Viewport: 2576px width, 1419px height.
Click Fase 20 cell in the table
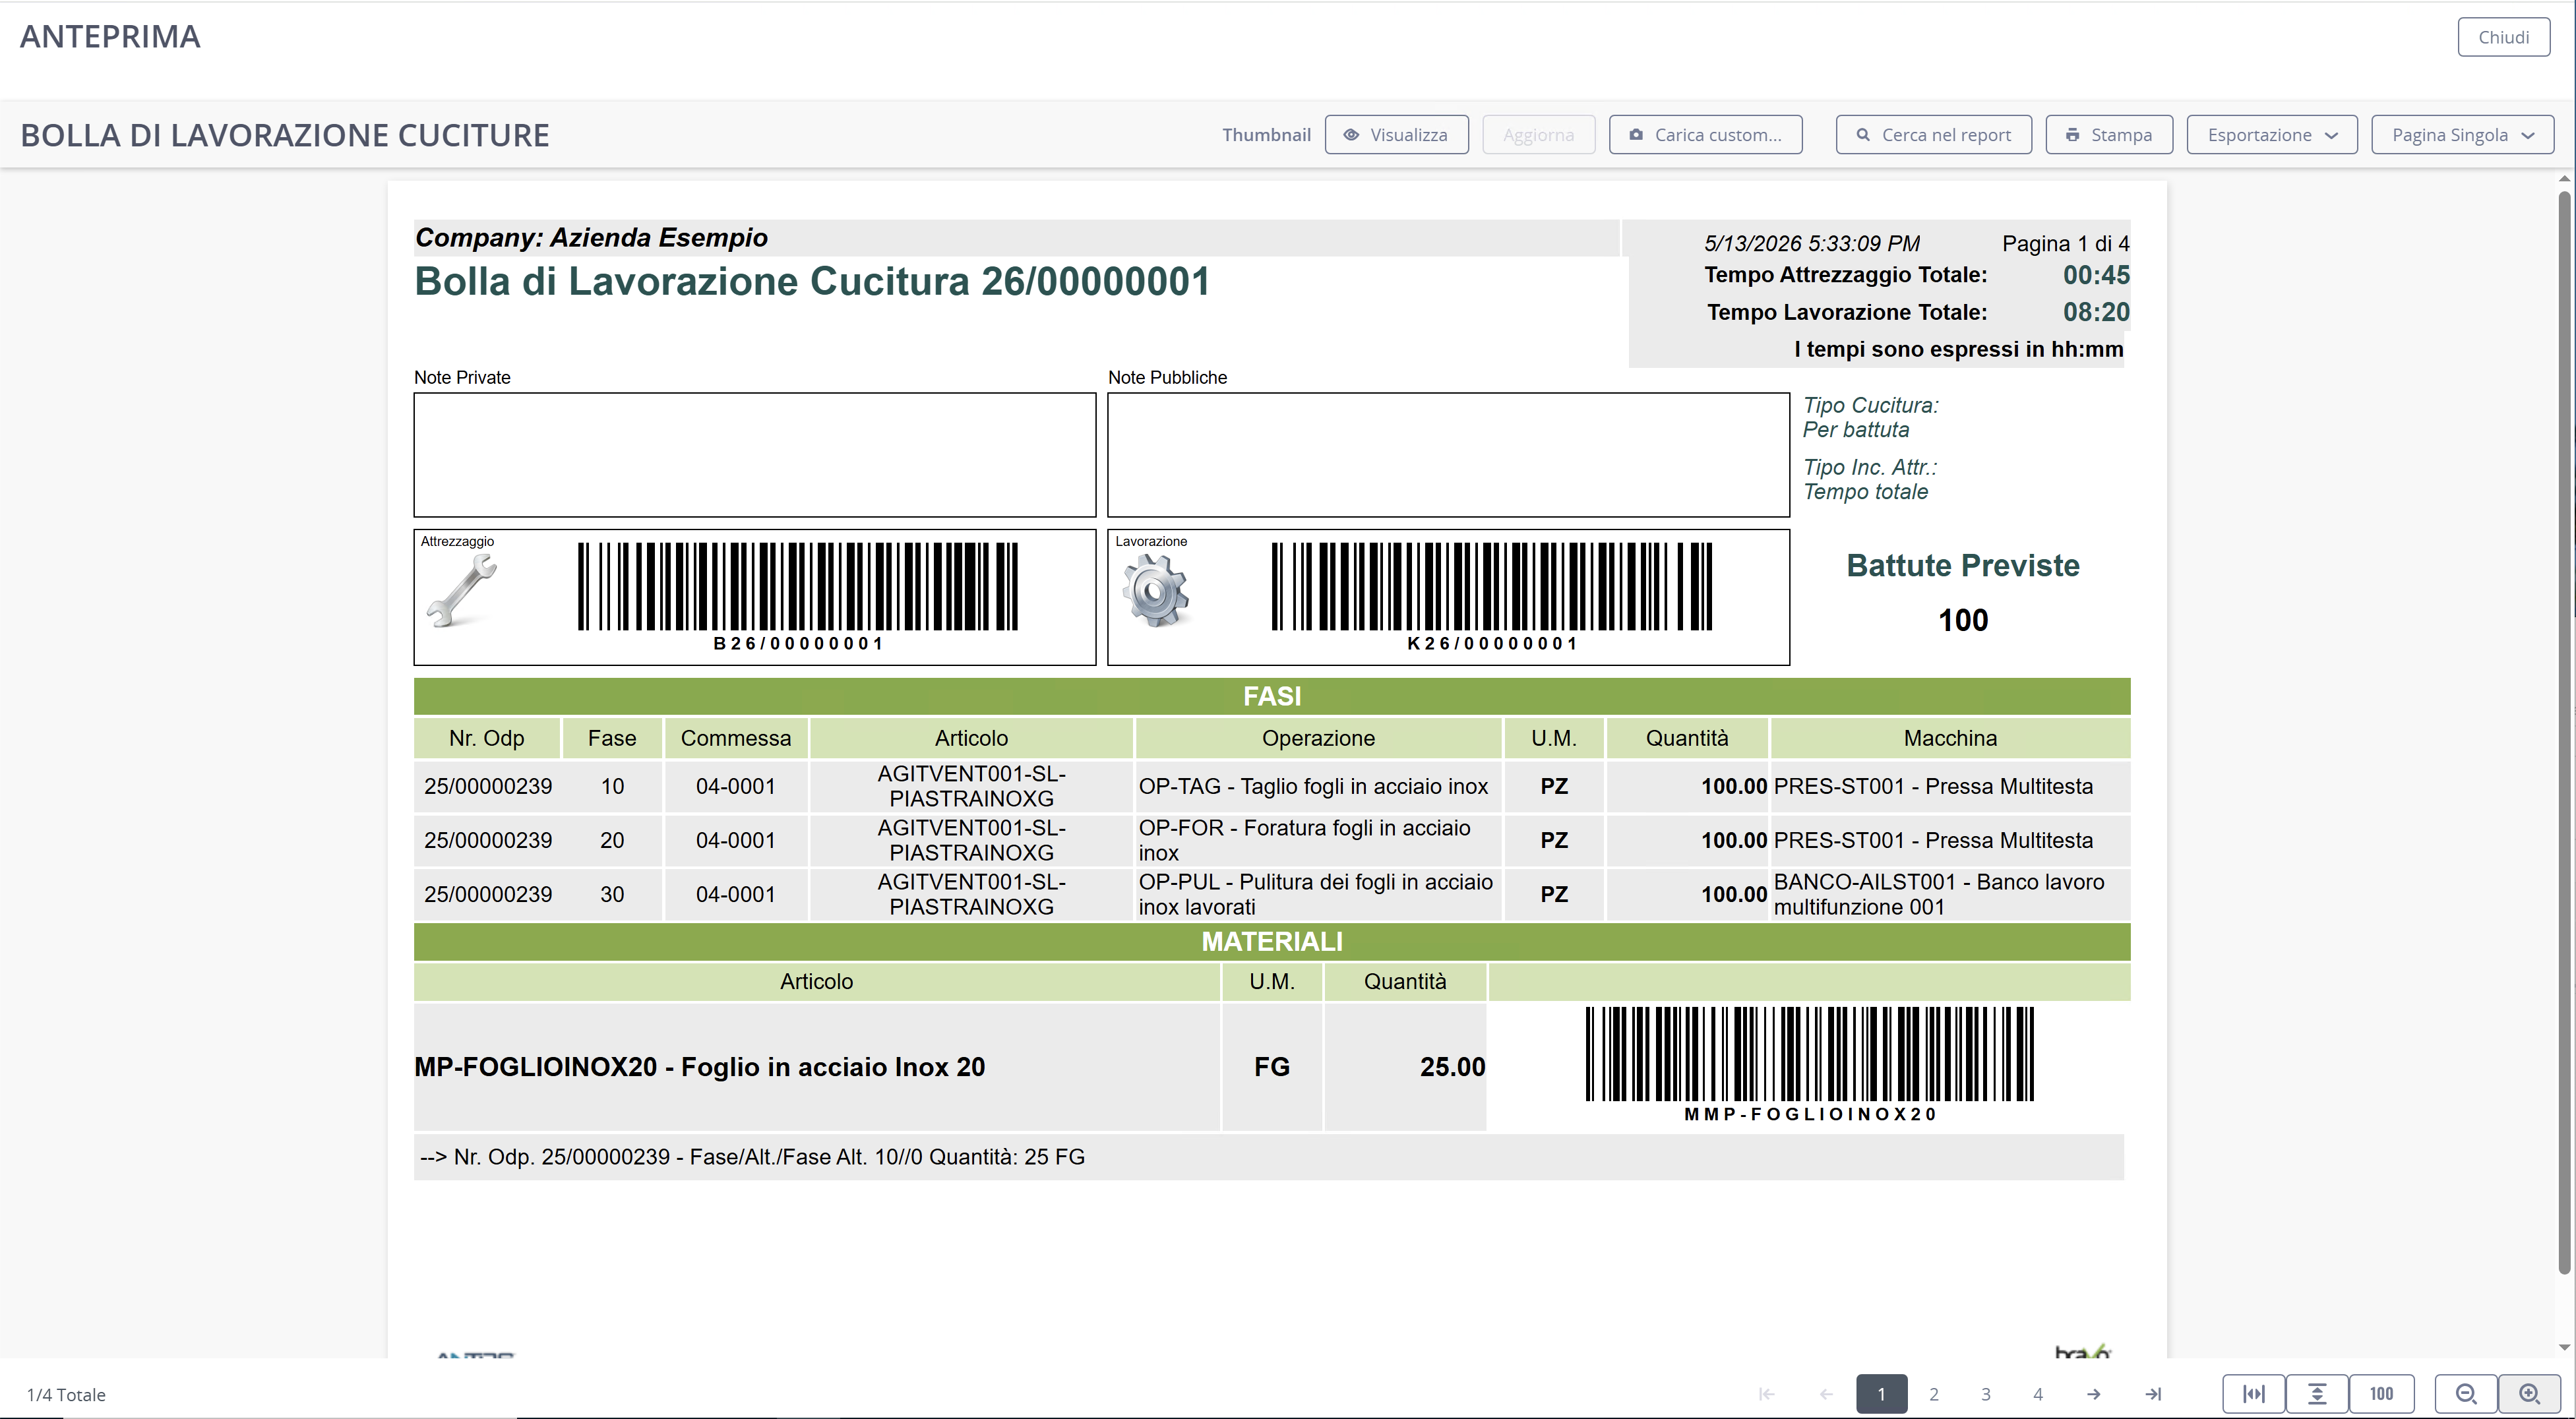[x=612, y=840]
